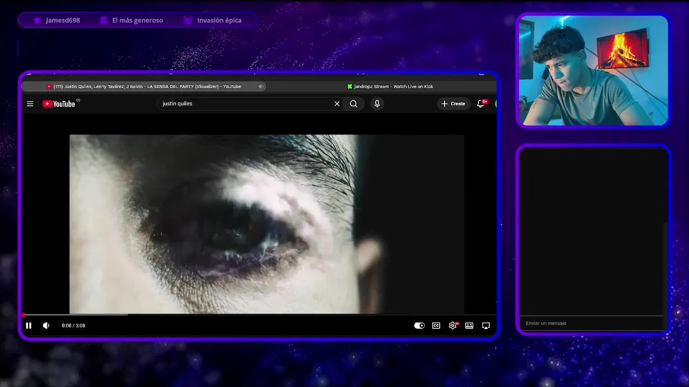Pause the video
This screenshot has width=689, height=387.
pos(29,325)
